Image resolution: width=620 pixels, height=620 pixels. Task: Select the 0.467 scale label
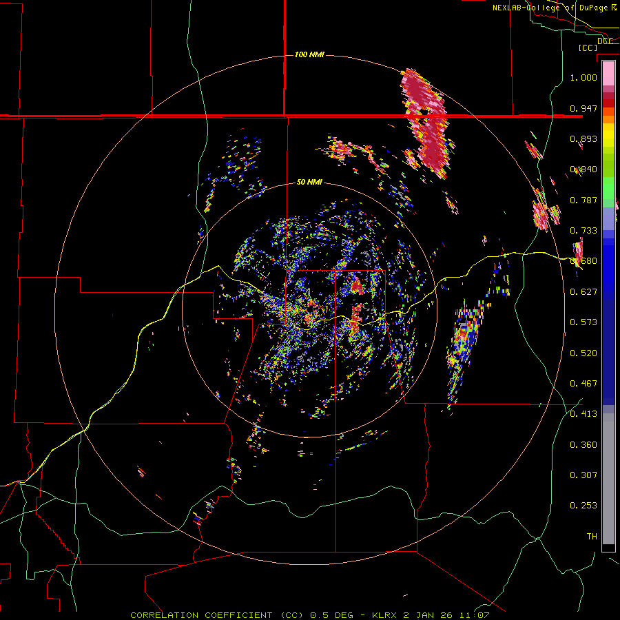pyautogui.click(x=583, y=384)
